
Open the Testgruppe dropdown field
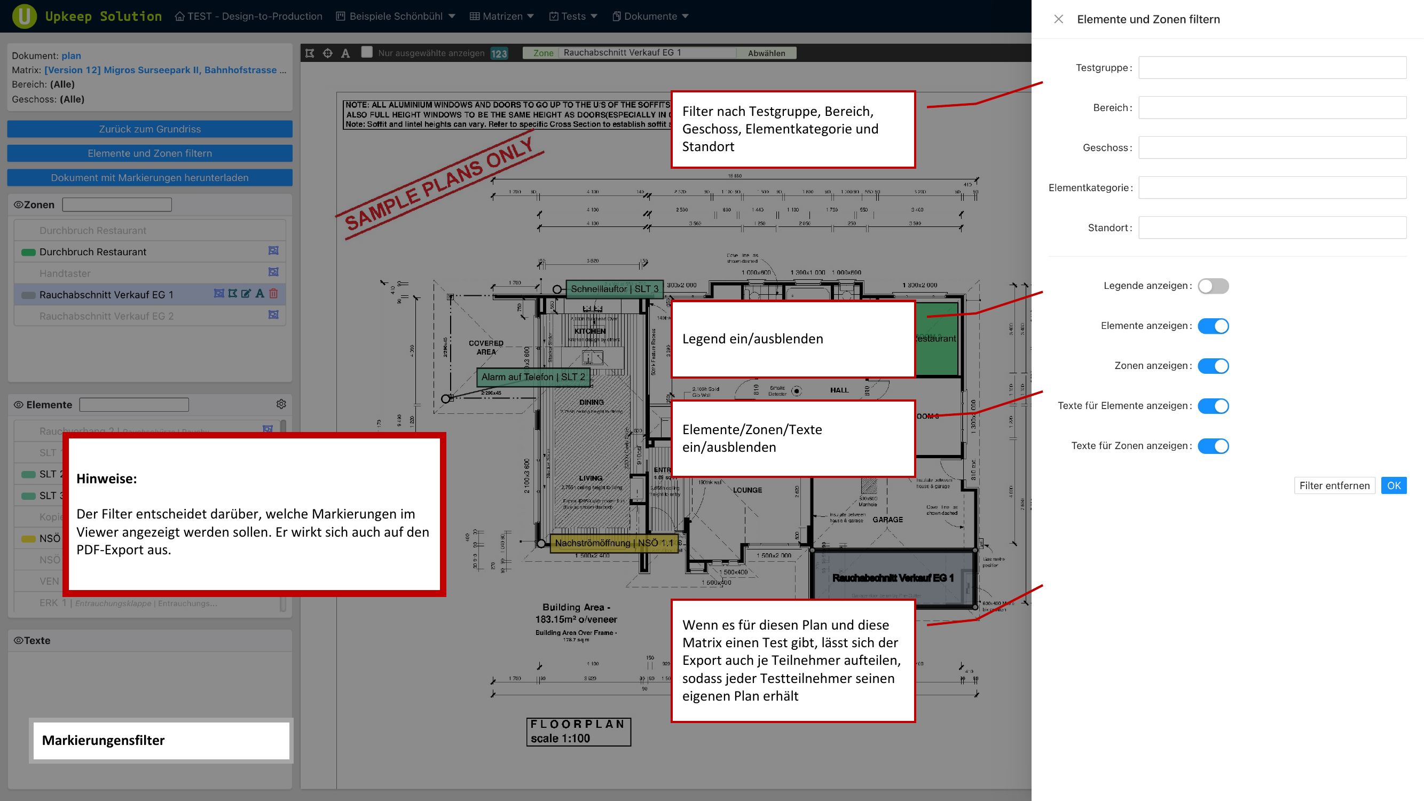coord(1272,68)
